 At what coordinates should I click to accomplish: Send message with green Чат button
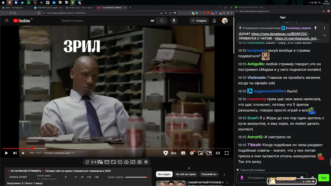(x=324, y=178)
